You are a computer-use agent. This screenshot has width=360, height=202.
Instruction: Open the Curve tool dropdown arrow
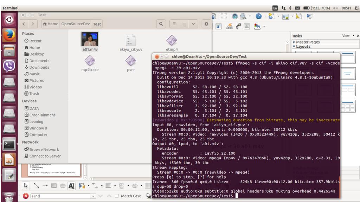pyautogui.click(x=88, y=186)
